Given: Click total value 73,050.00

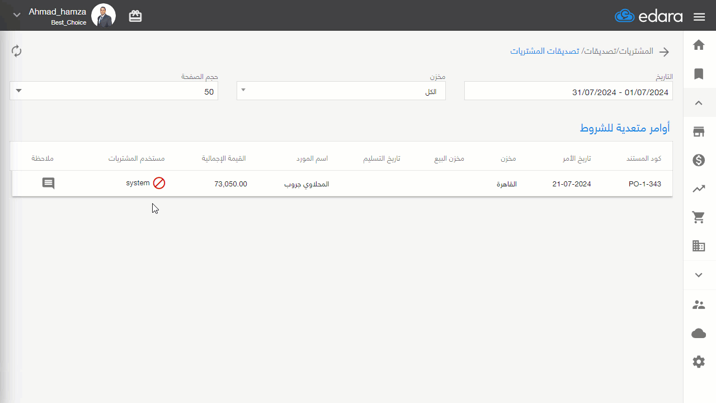Looking at the screenshot, I should 230,184.
